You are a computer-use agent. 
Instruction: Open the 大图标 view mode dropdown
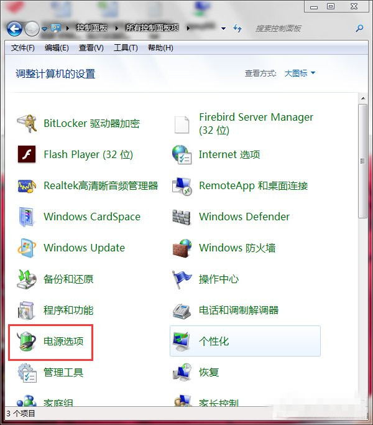click(x=300, y=73)
